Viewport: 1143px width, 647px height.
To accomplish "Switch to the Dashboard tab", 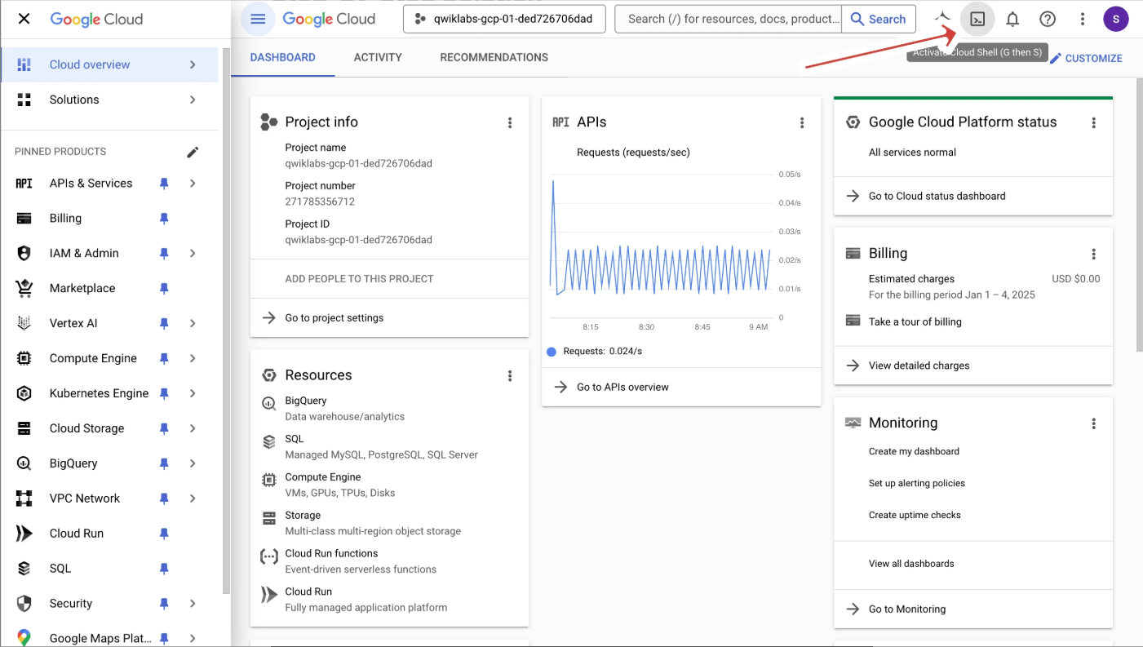I will pos(282,57).
